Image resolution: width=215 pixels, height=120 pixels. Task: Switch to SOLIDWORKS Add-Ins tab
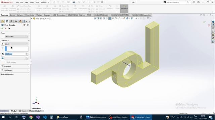[x=76, y=15]
